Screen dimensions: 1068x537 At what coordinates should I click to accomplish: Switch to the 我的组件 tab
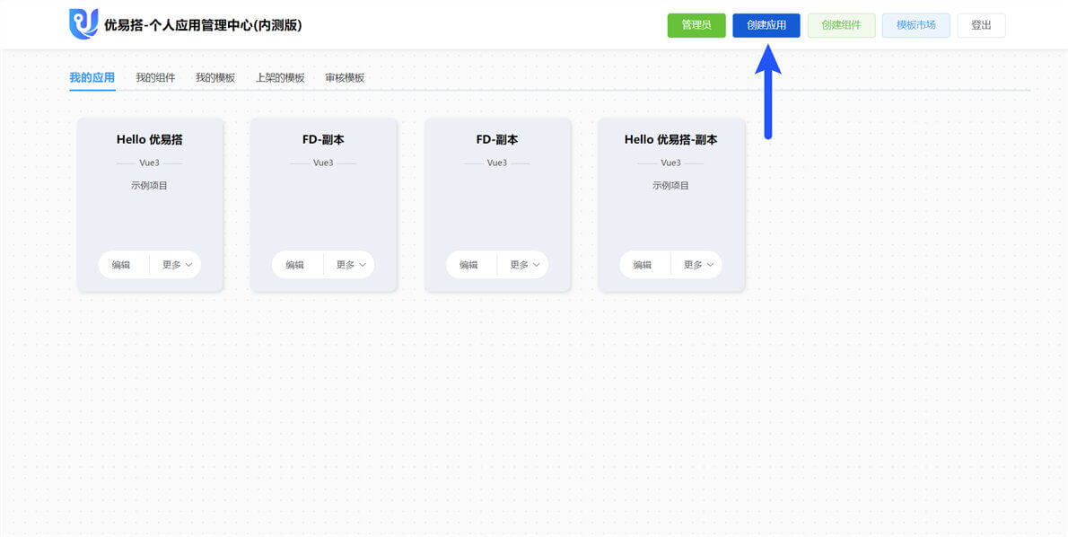tap(155, 78)
